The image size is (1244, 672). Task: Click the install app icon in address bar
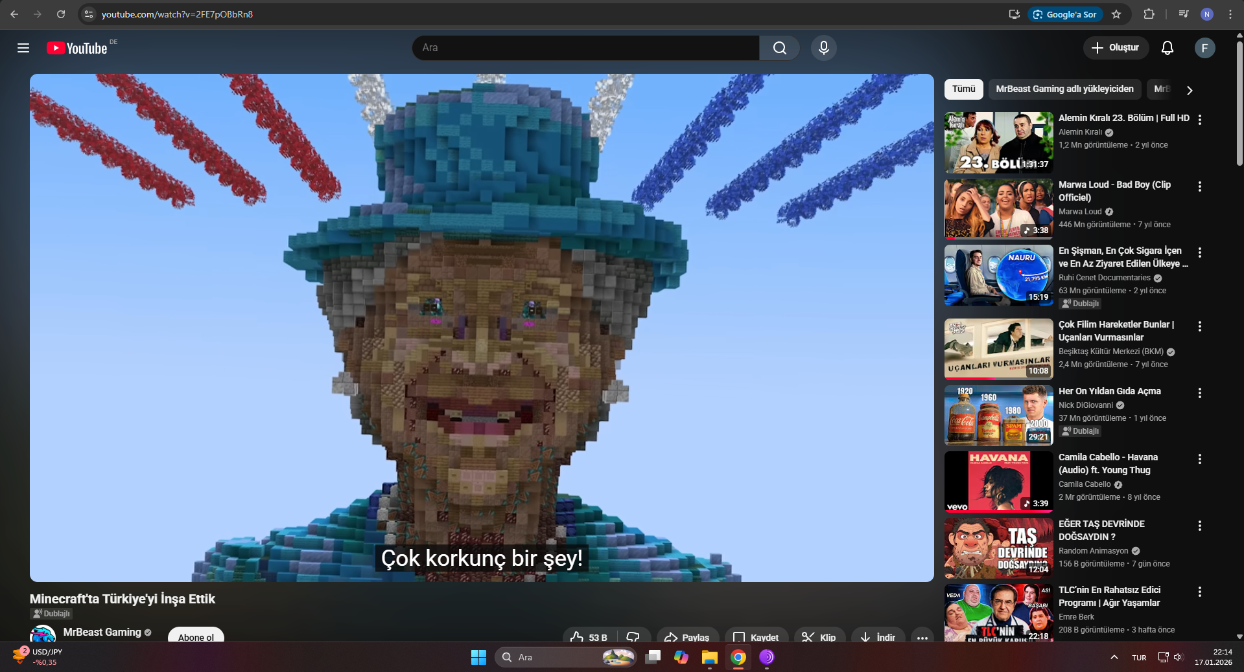click(x=1015, y=14)
